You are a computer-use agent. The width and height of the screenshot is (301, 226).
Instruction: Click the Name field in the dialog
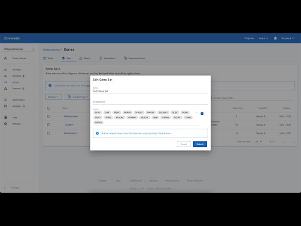point(150,91)
